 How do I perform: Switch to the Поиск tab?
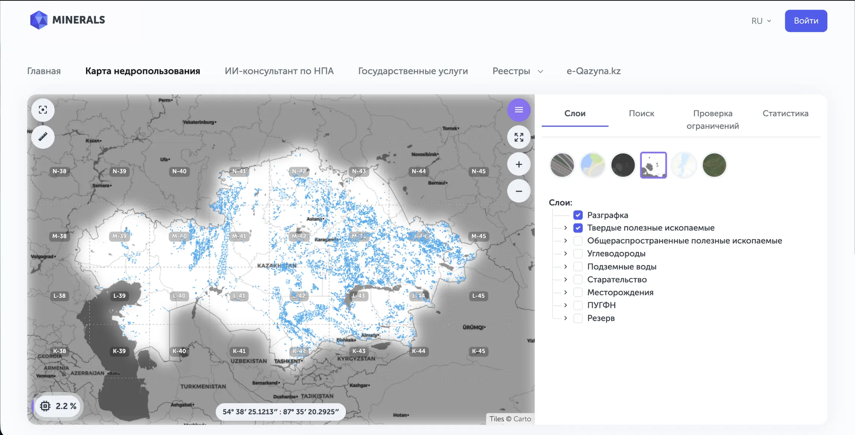(641, 113)
